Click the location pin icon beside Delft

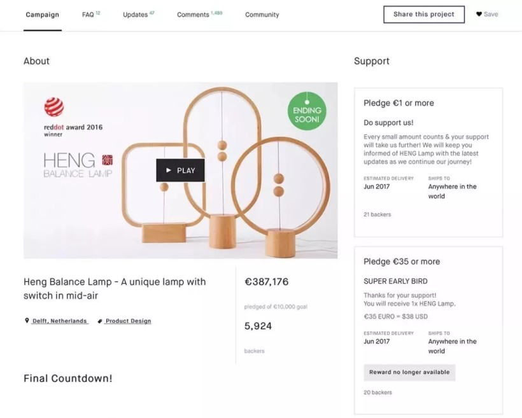[27, 321]
